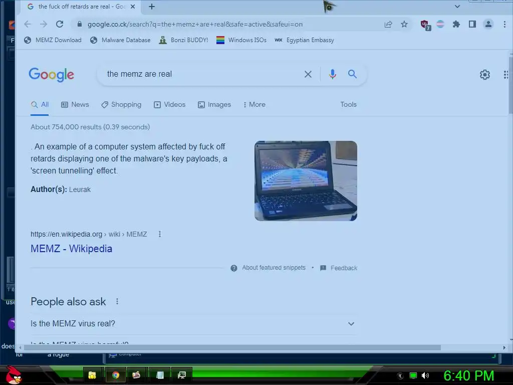Open the More search categories menu

point(254,104)
